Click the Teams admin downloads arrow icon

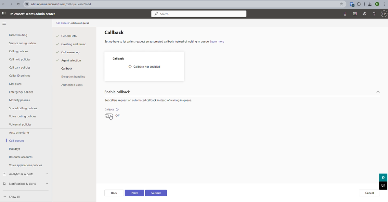coord(345,14)
